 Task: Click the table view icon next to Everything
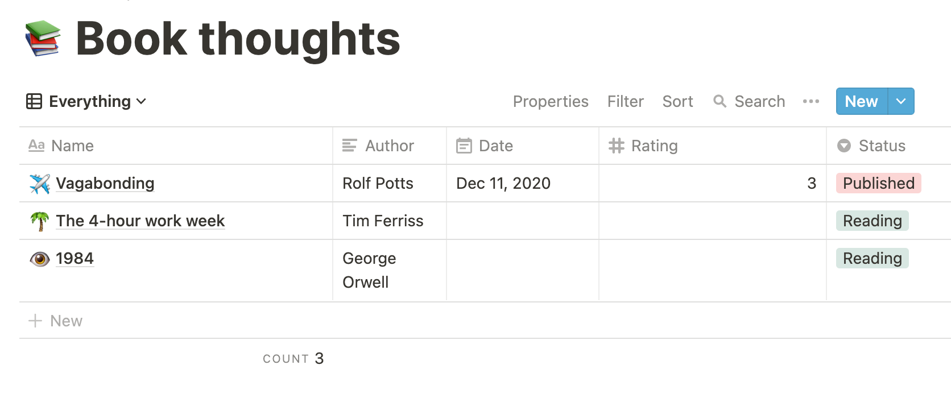pyautogui.click(x=34, y=101)
